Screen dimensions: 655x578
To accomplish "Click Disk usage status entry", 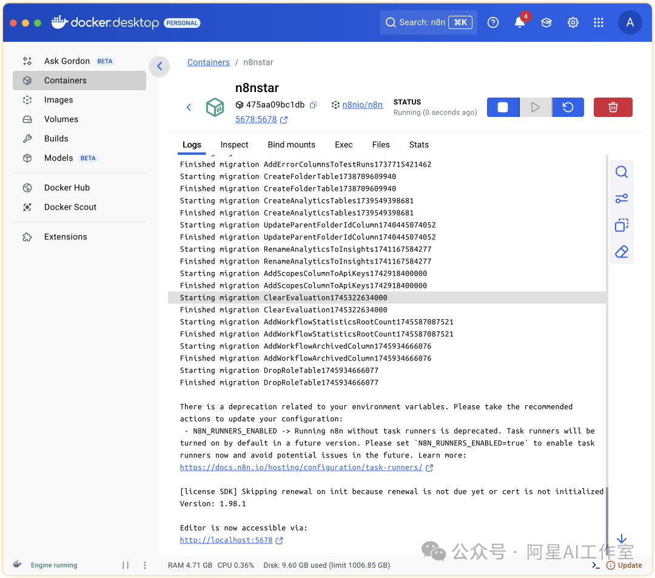I will [327, 565].
